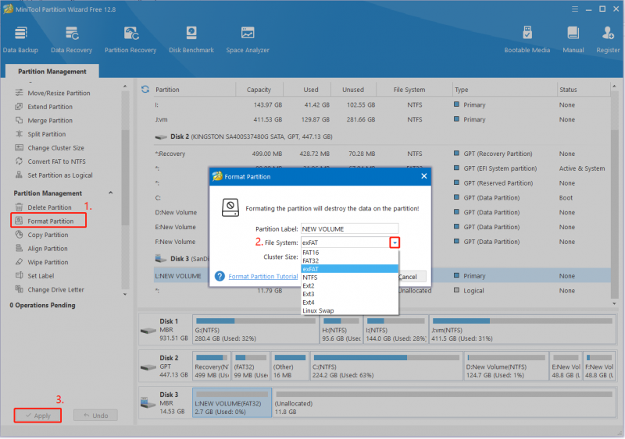This screenshot has height=439, width=625.
Task: Open the Format Partition Tutorial link
Action: click(263, 276)
